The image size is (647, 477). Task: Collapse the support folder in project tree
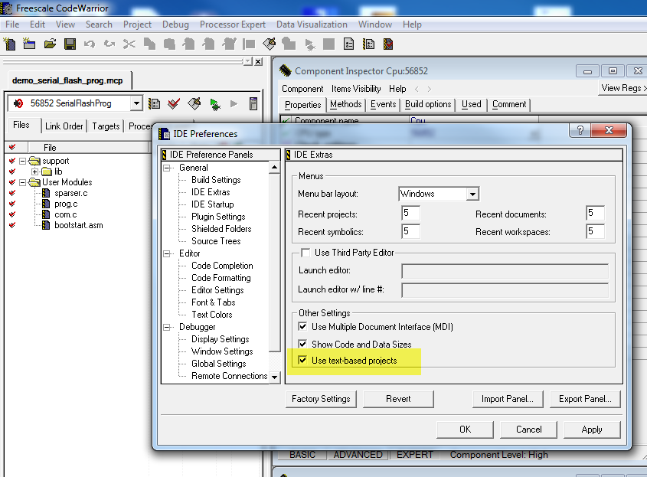click(x=23, y=161)
